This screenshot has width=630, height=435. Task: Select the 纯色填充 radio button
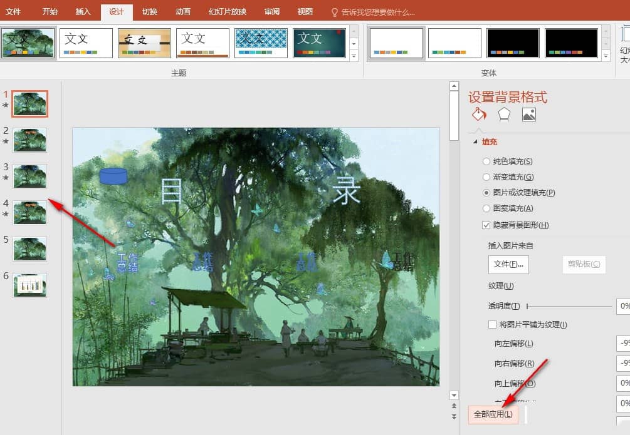point(486,161)
